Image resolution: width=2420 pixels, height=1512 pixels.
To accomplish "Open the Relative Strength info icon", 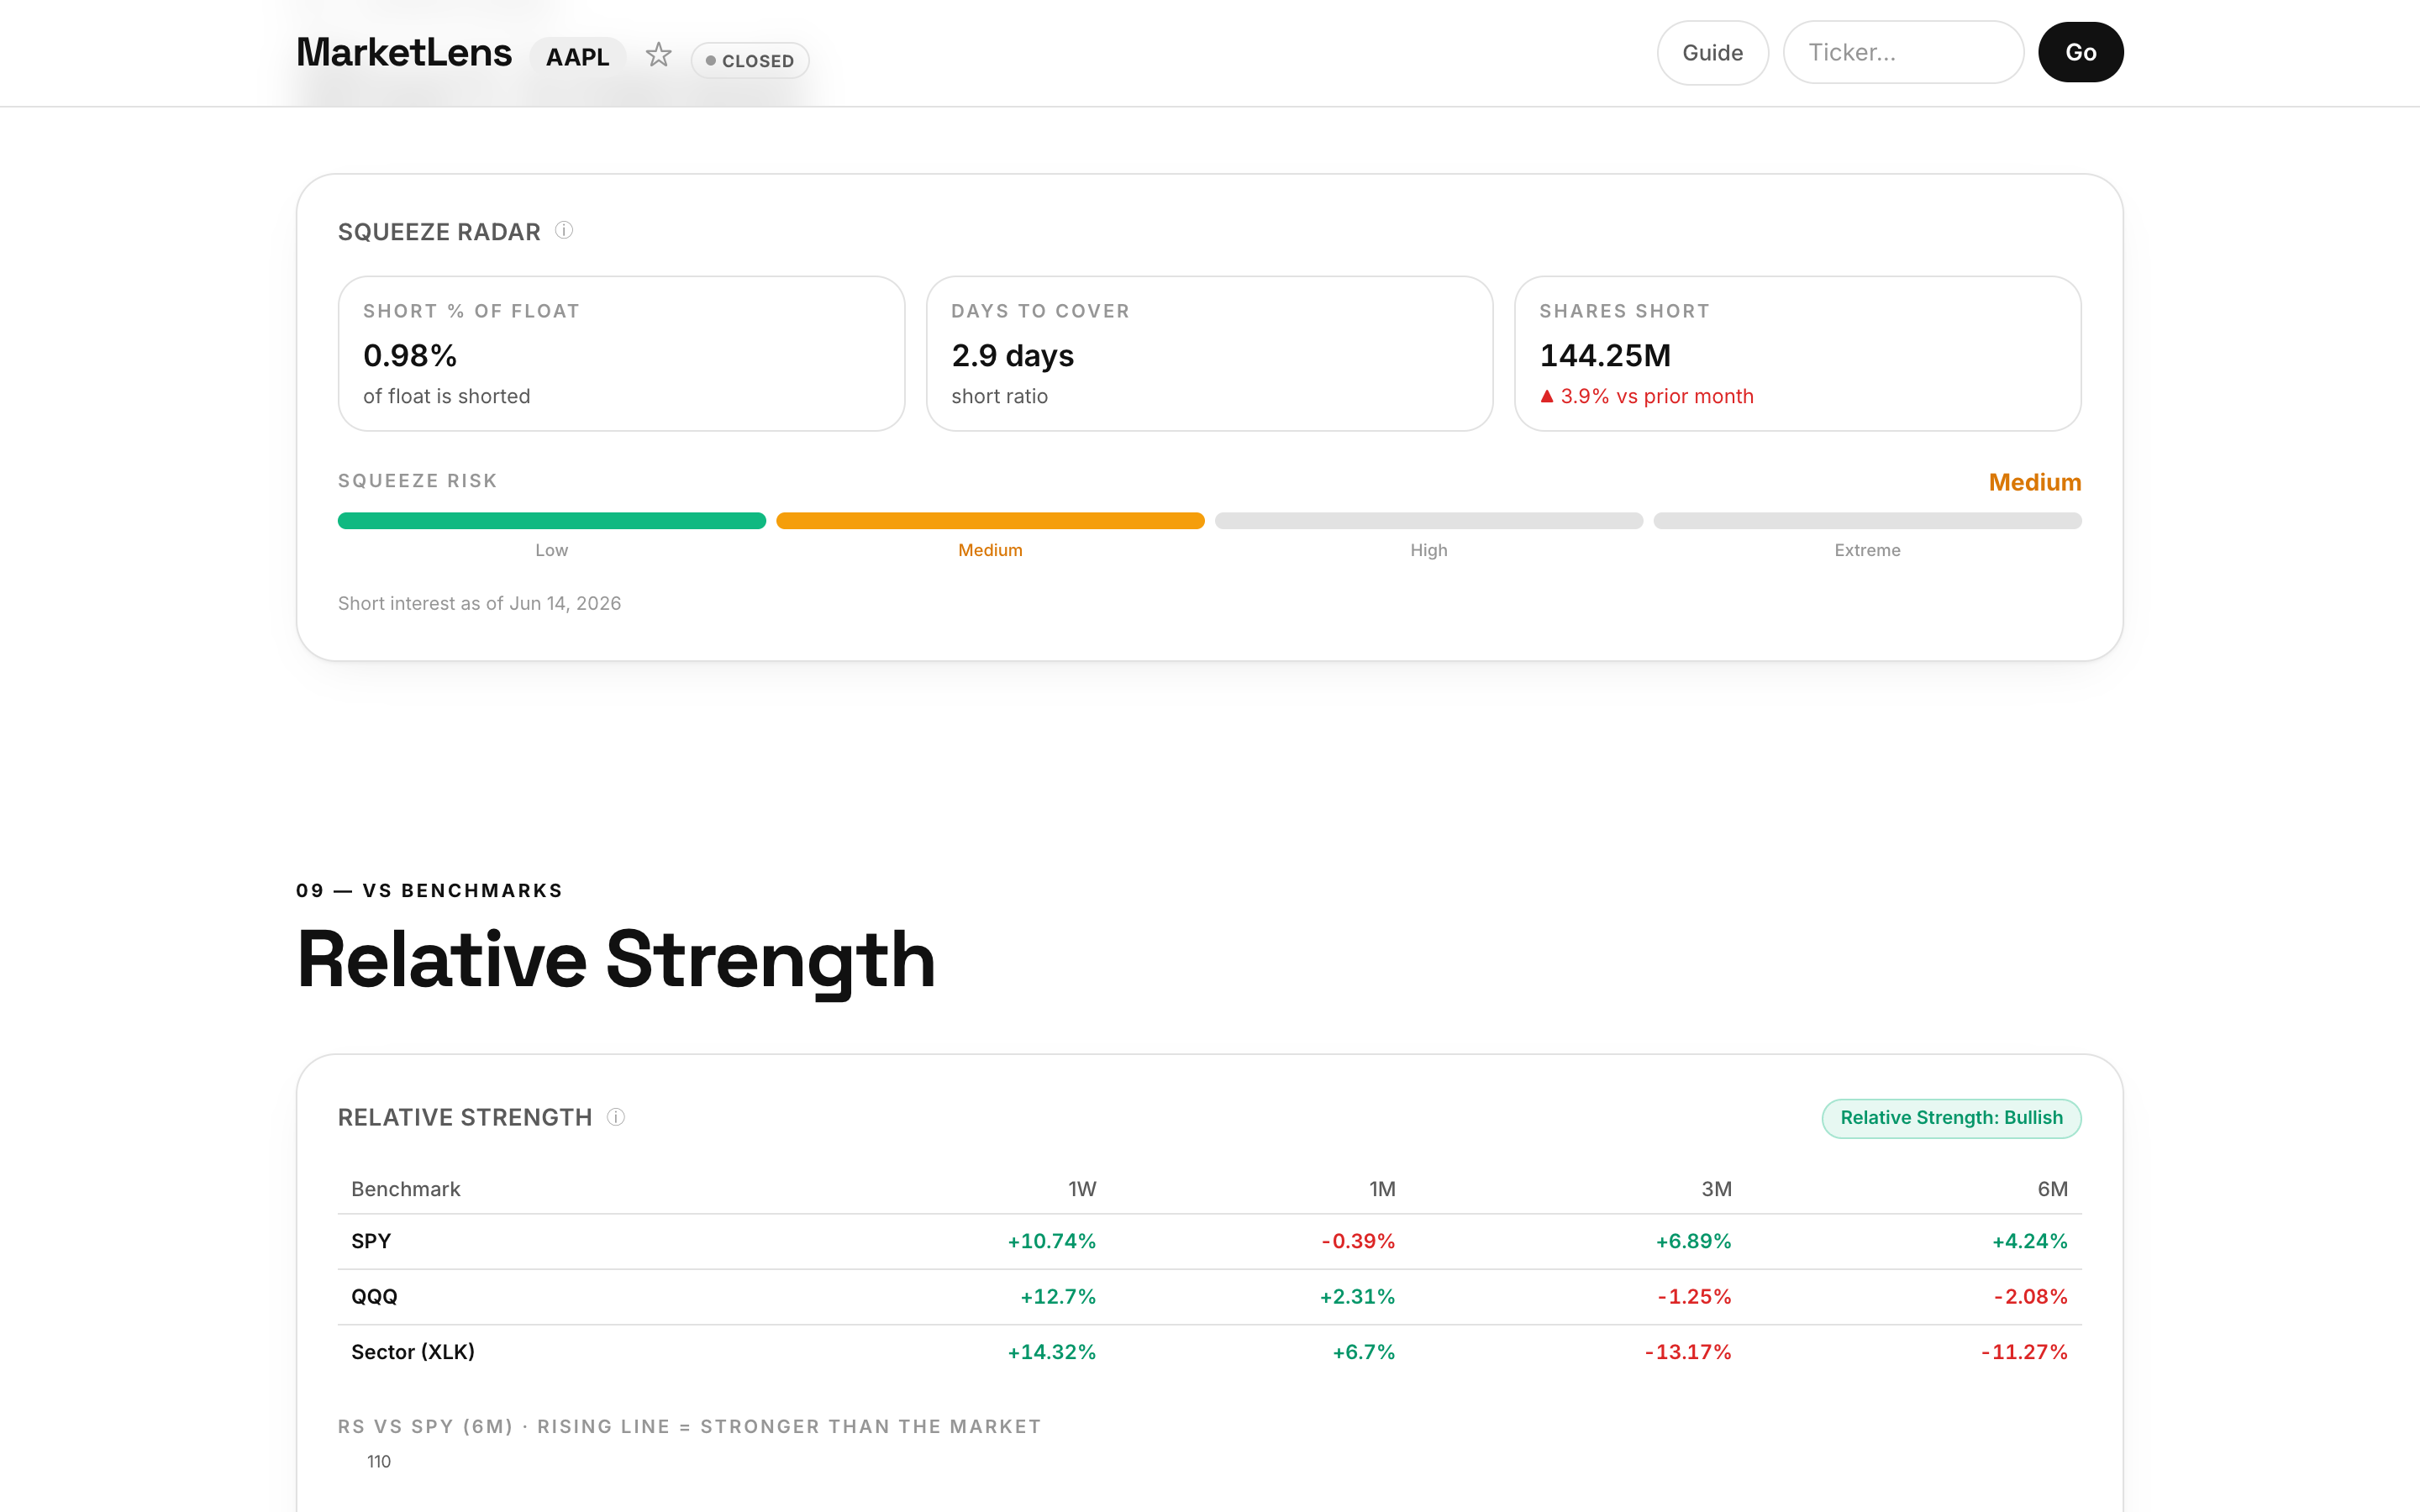I will coord(616,1117).
